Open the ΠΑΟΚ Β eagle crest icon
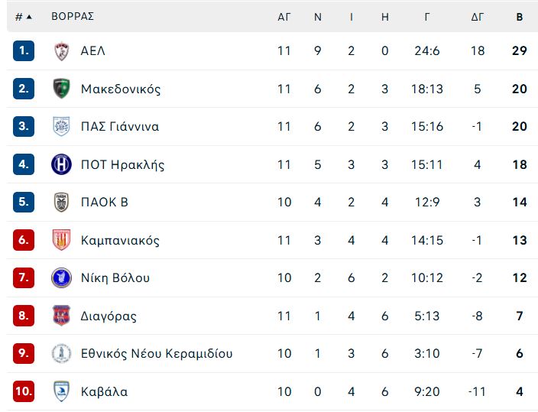The height and width of the screenshot is (412, 538). click(x=62, y=202)
